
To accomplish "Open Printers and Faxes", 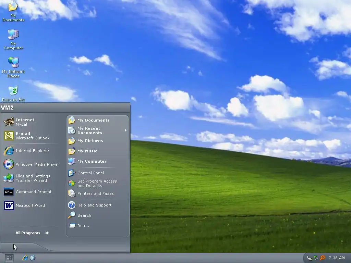I will 98,193.
